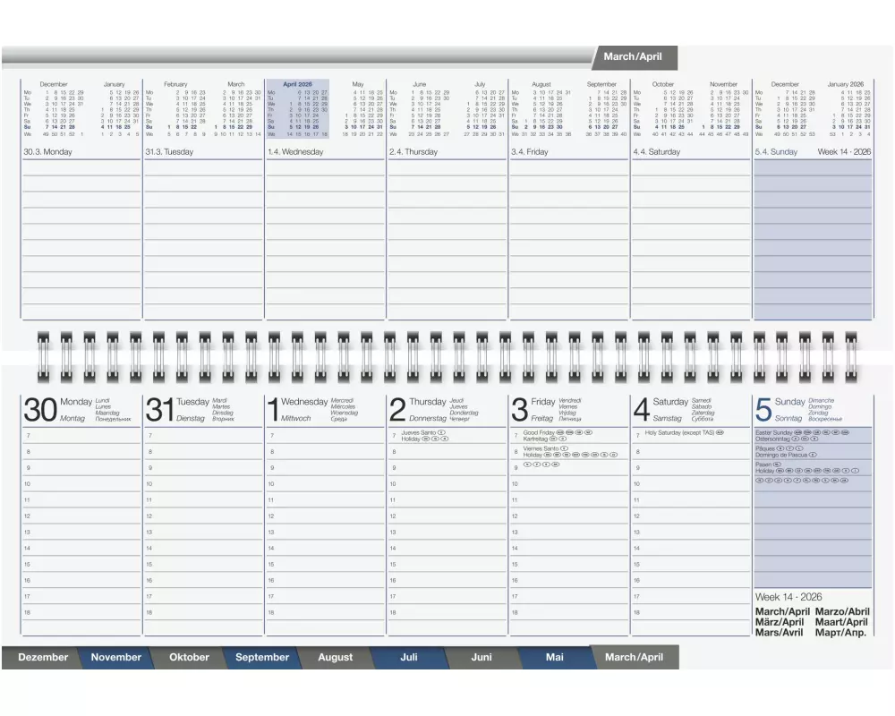Switch to the November month tab
This screenshot has width=895, height=716.
coord(116,657)
